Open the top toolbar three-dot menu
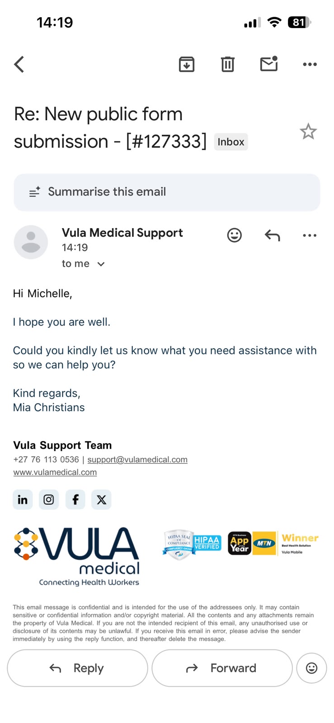334x723 pixels. tap(310, 64)
